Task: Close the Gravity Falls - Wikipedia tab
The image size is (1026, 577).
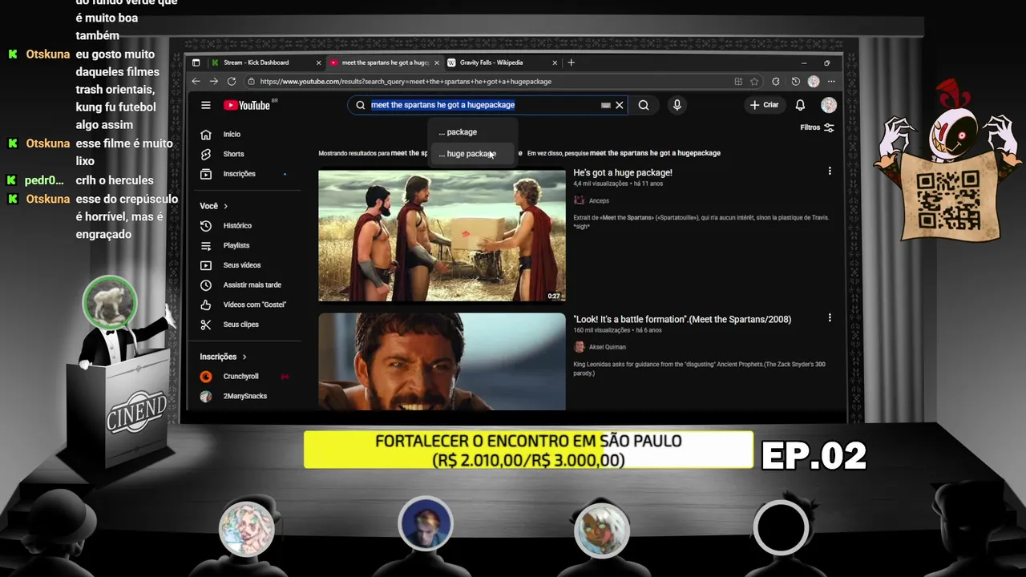Action: pos(555,63)
